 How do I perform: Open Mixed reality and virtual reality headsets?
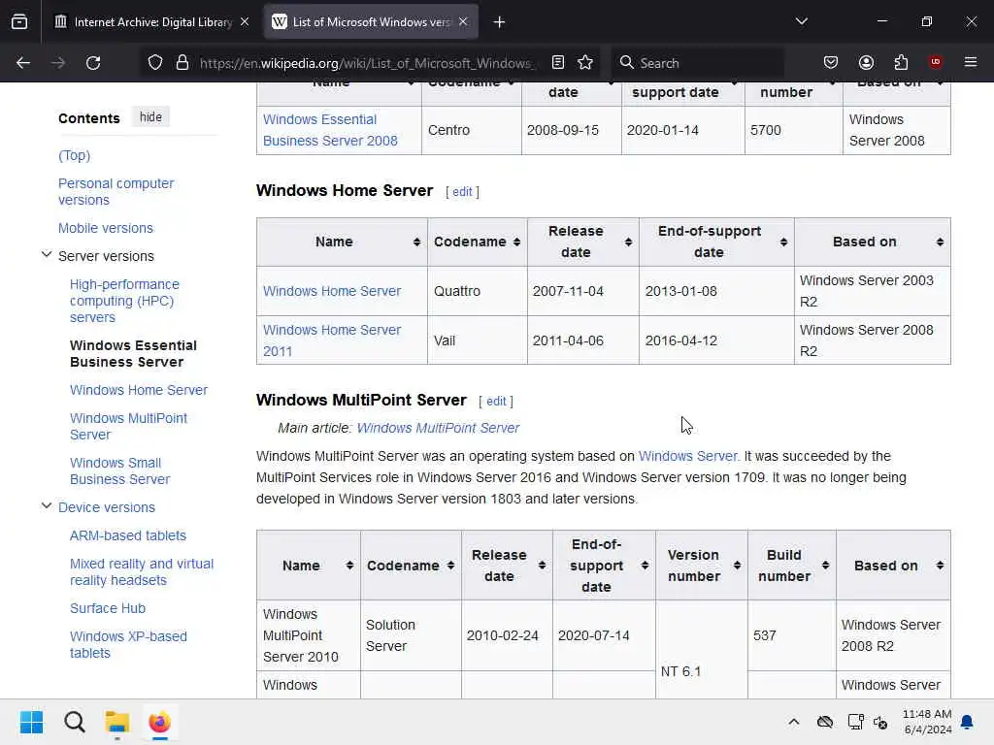[142, 572]
